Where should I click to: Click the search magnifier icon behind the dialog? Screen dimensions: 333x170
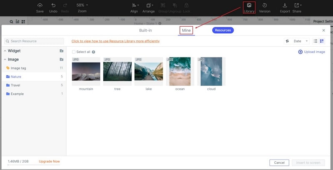pos(12,22)
